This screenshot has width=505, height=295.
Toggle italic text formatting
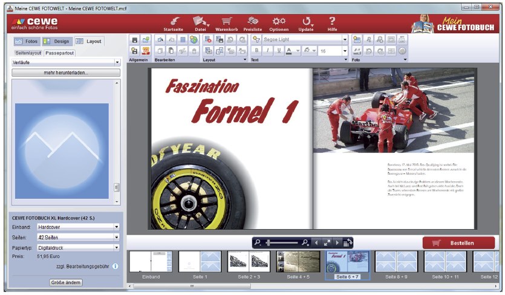coord(267,51)
